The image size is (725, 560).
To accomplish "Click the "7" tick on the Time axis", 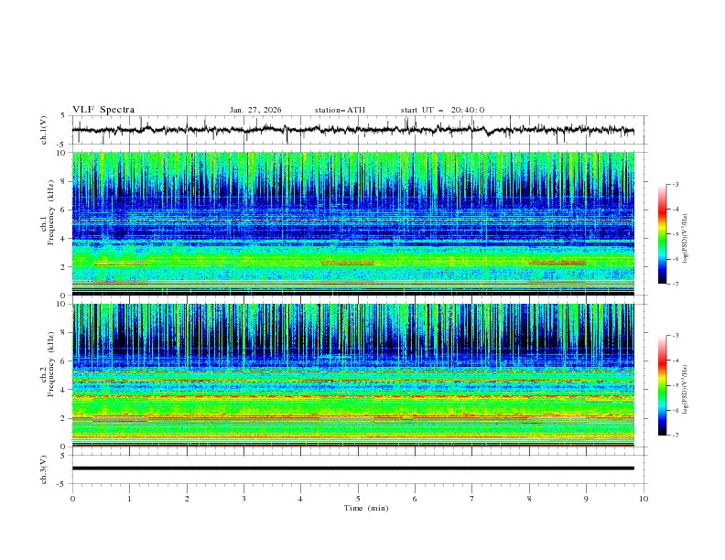I will (x=472, y=499).
